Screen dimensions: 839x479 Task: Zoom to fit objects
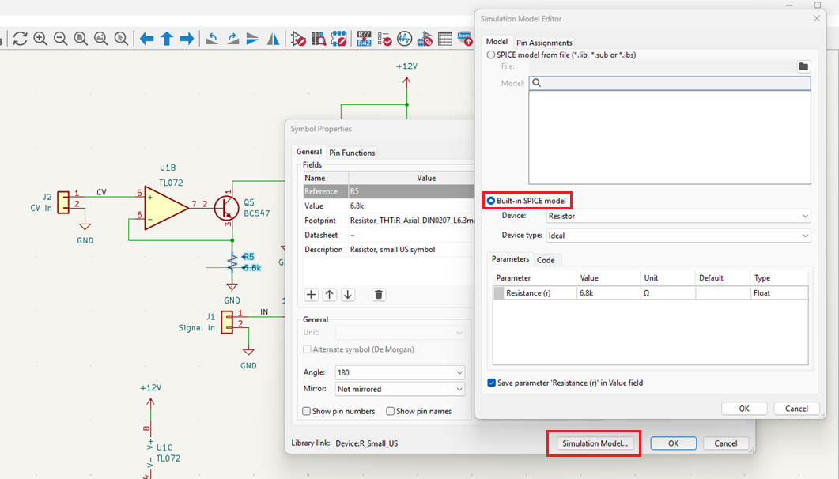pos(101,39)
